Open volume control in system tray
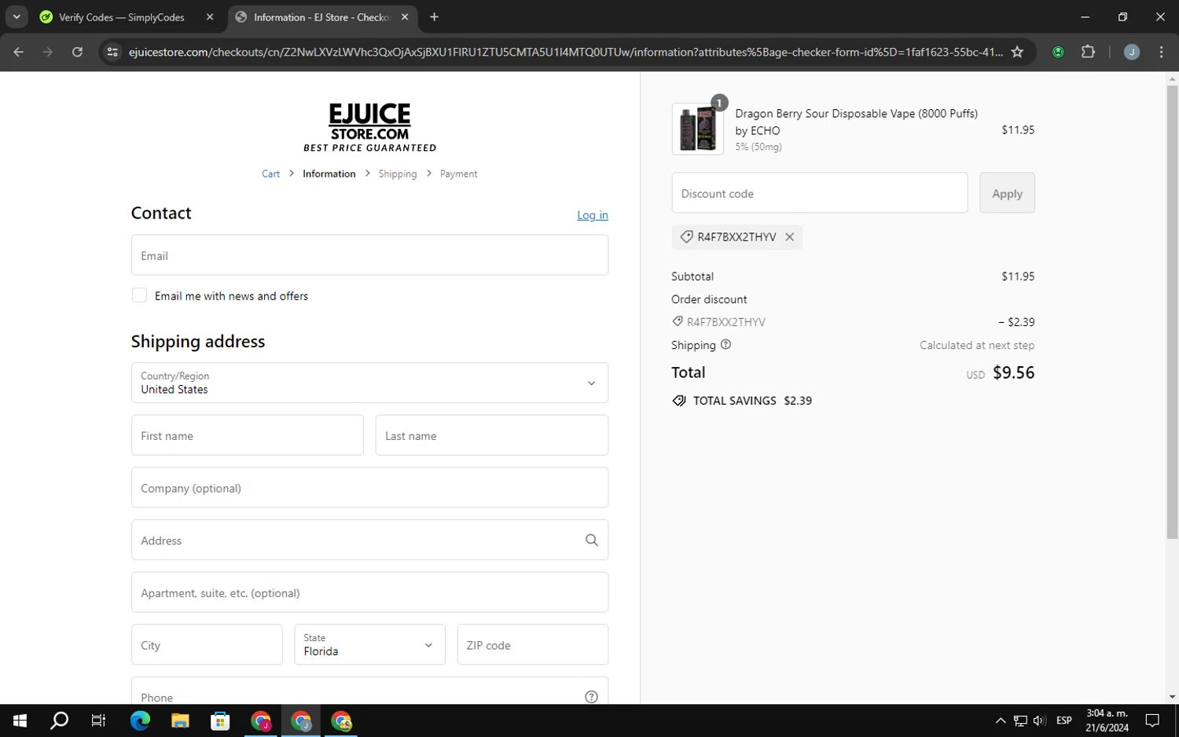This screenshot has width=1179, height=737. [x=1039, y=720]
